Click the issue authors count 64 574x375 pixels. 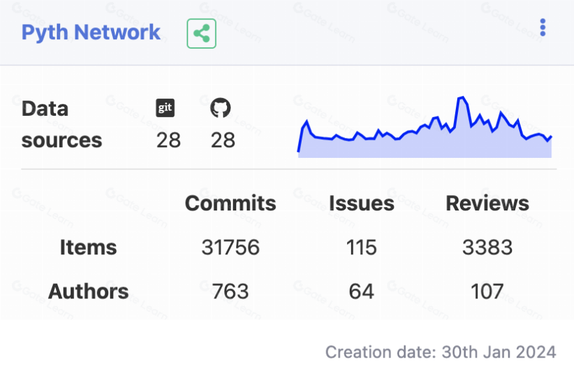(x=361, y=291)
